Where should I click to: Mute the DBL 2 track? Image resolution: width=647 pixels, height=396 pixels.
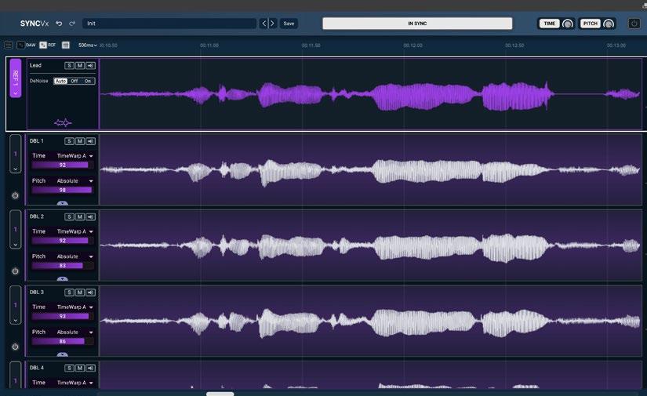click(80, 216)
